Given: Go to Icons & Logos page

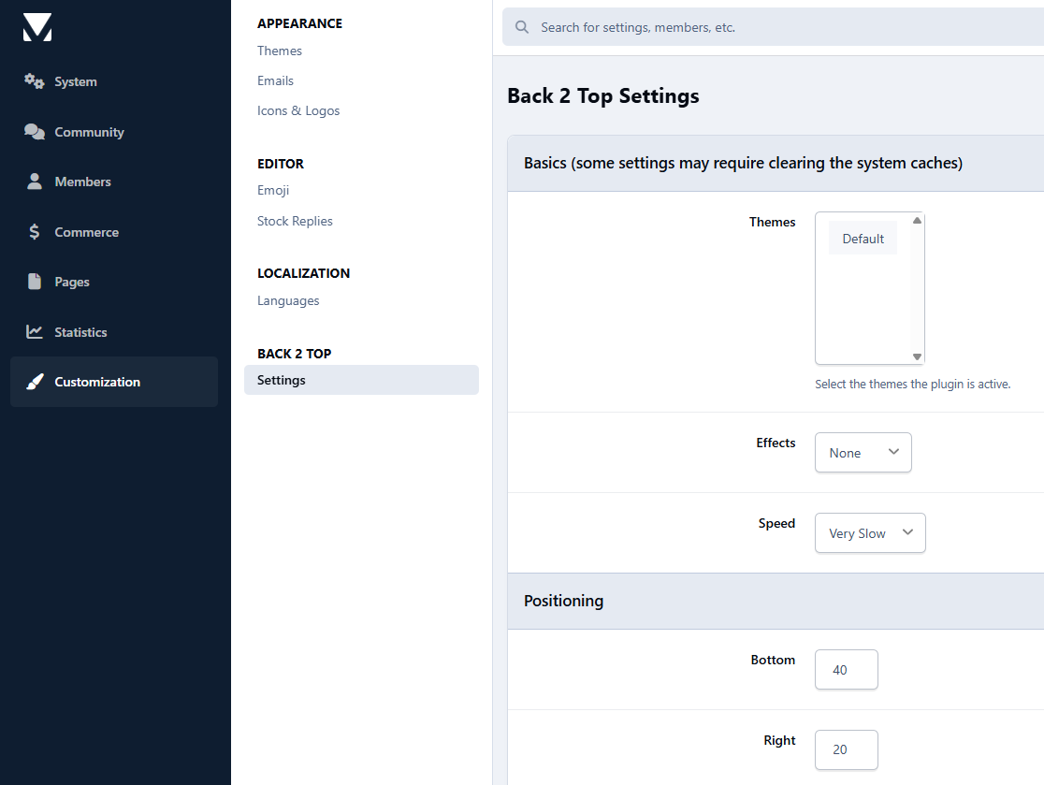Looking at the screenshot, I should (x=298, y=110).
